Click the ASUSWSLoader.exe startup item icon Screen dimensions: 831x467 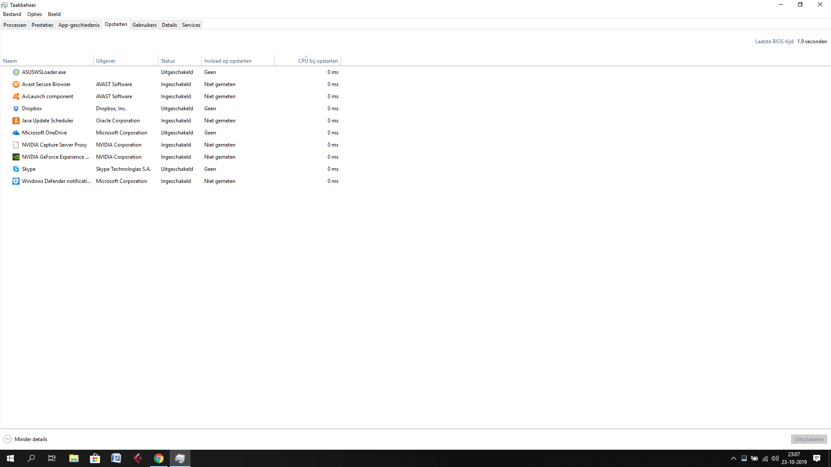click(x=16, y=72)
